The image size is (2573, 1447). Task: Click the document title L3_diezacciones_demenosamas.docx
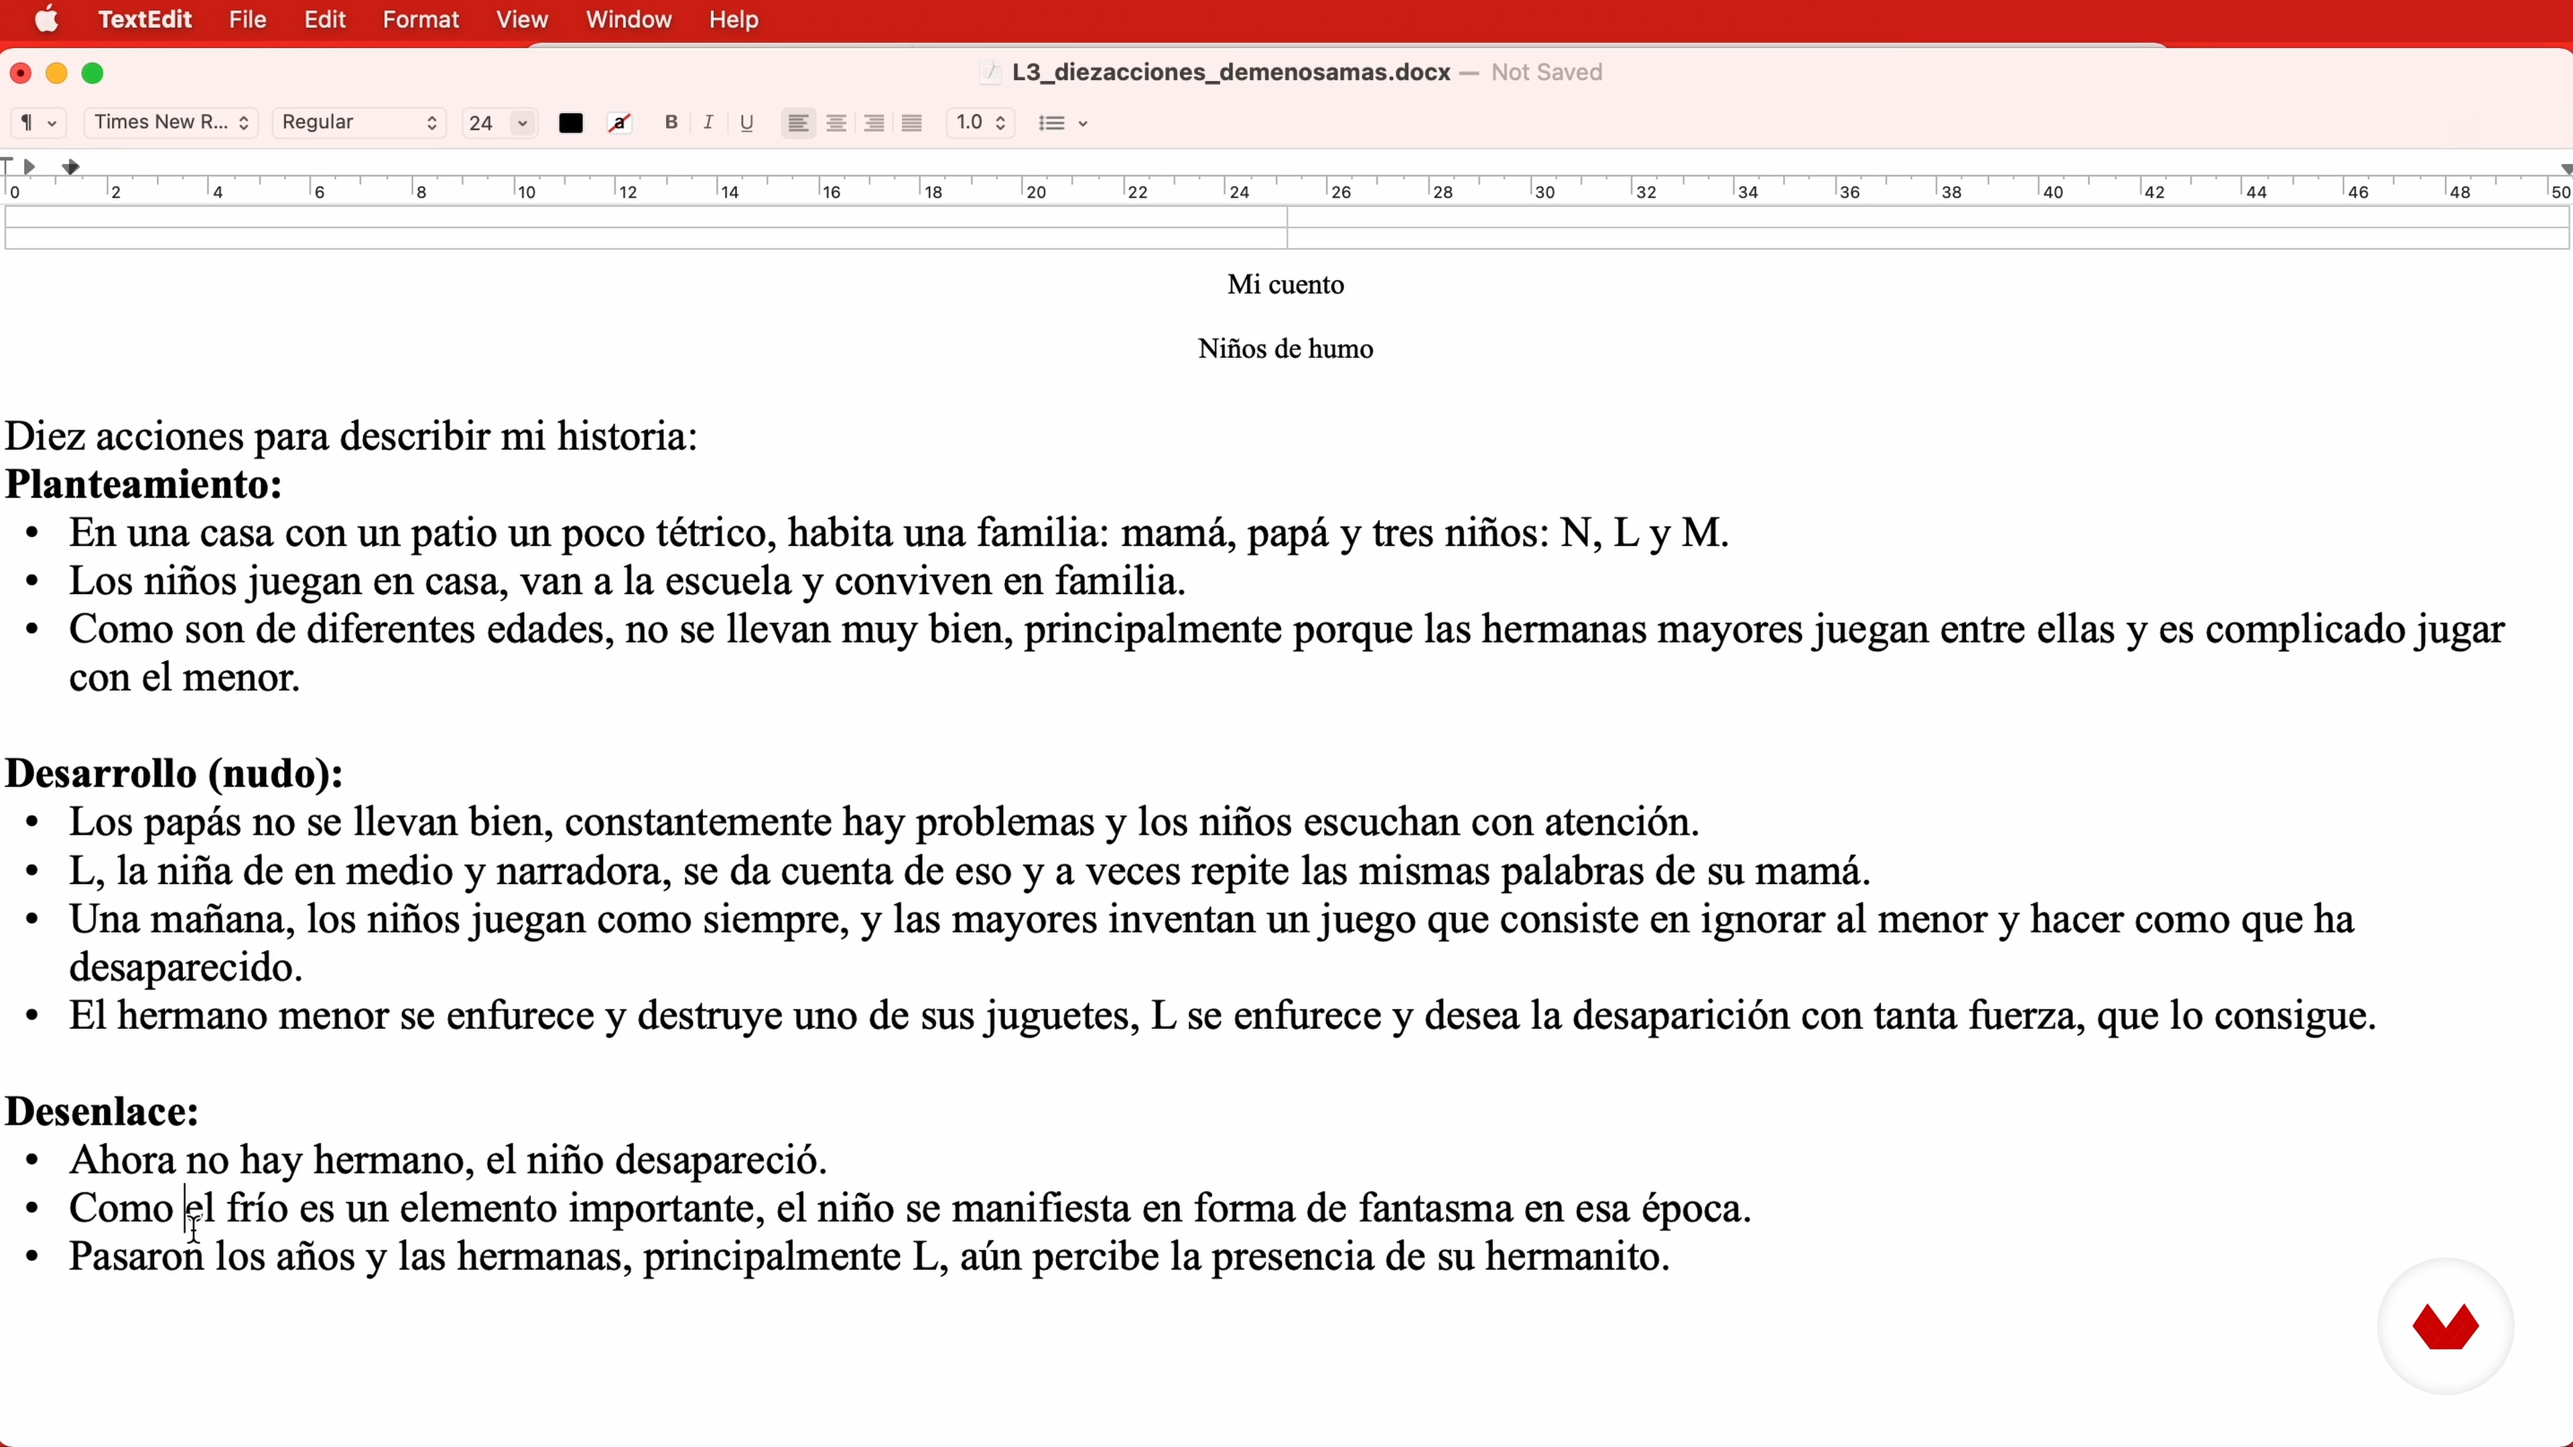coord(1231,72)
